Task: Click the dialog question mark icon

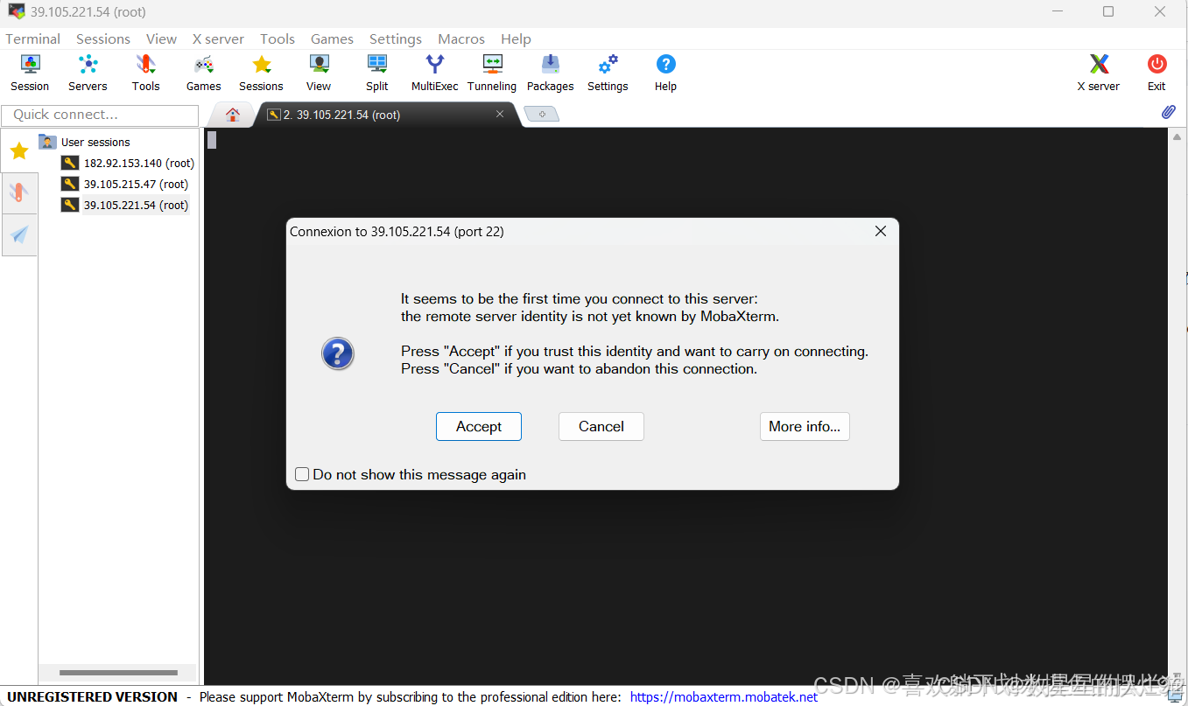Action: [x=338, y=353]
